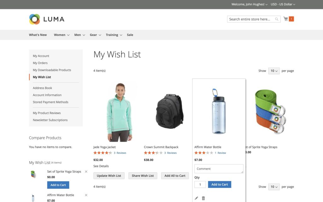323x202 pixels.
Task: Select My Wish List in sidebar navigation
Action: 42,77
